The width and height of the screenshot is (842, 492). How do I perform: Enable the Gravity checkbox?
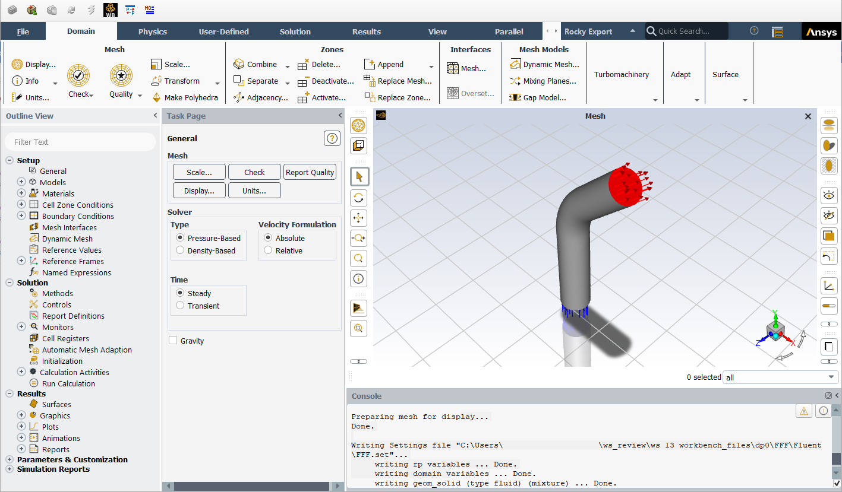[x=173, y=341]
